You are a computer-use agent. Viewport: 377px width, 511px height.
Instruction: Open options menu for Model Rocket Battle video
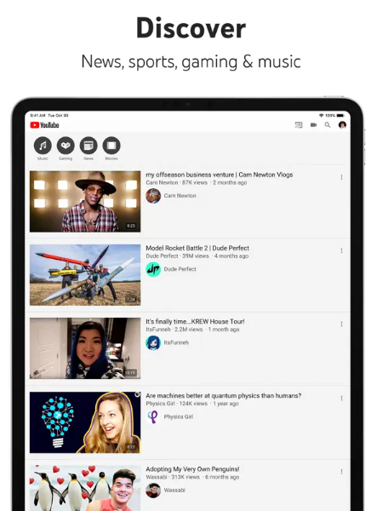point(341,250)
